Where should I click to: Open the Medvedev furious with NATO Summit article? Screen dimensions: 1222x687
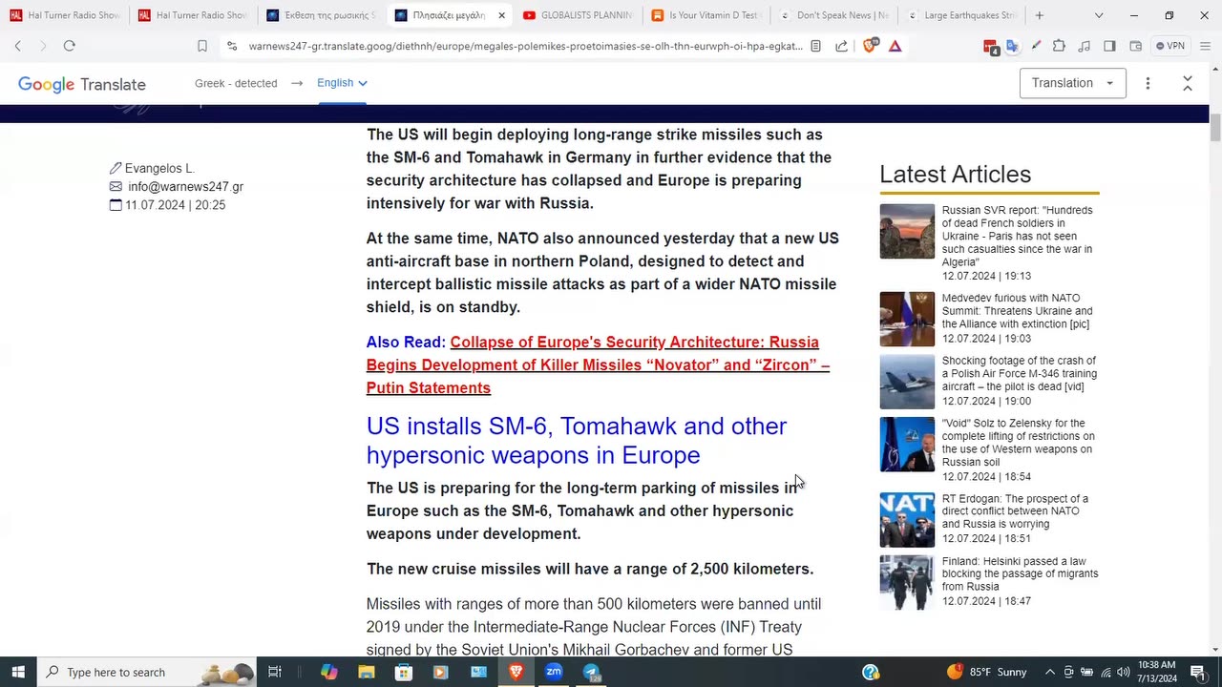pyautogui.click(x=1018, y=311)
